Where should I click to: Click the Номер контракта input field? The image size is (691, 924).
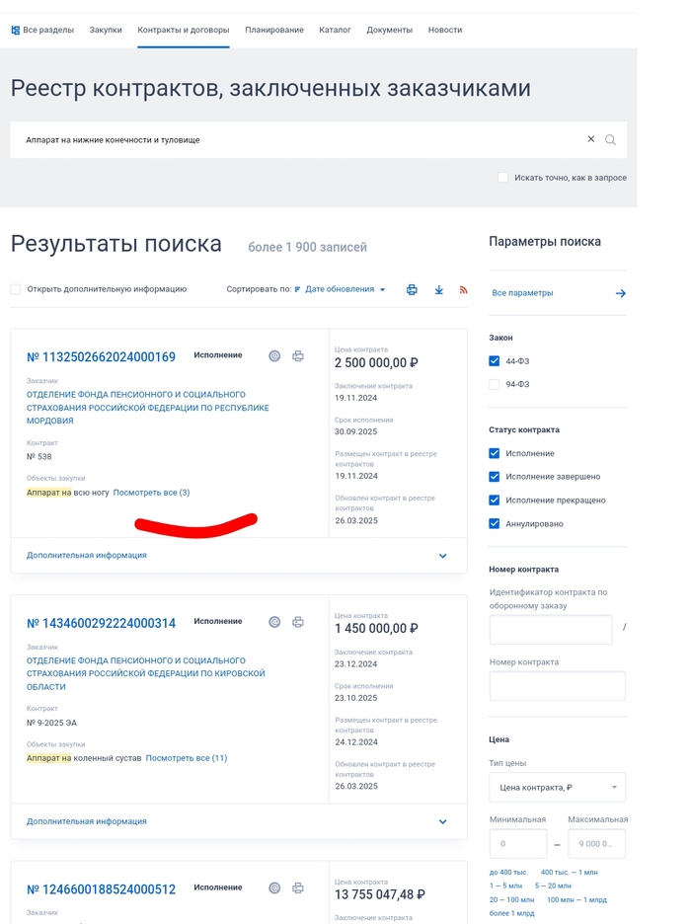[557, 686]
